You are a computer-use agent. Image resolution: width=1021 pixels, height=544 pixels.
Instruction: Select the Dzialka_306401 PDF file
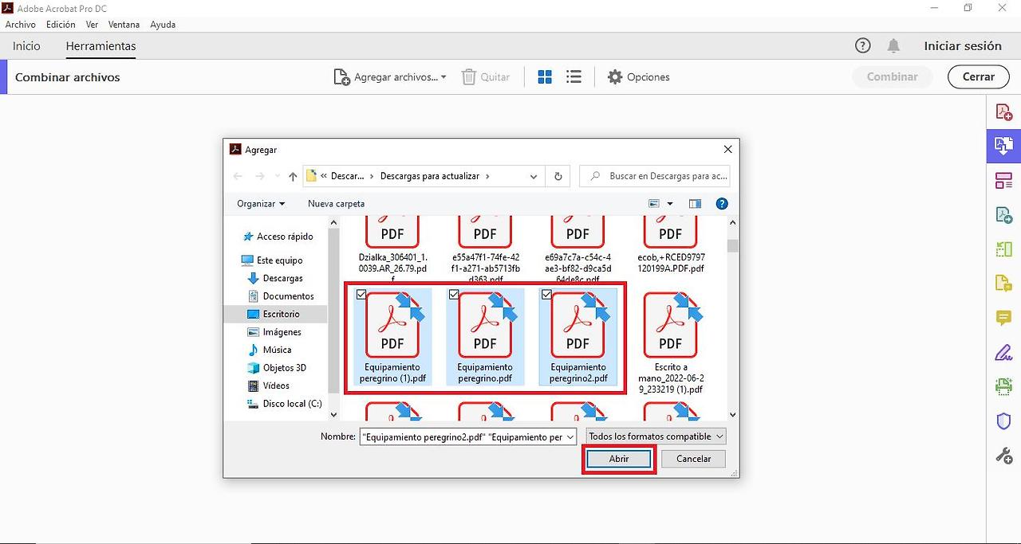(x=392, y=247)
